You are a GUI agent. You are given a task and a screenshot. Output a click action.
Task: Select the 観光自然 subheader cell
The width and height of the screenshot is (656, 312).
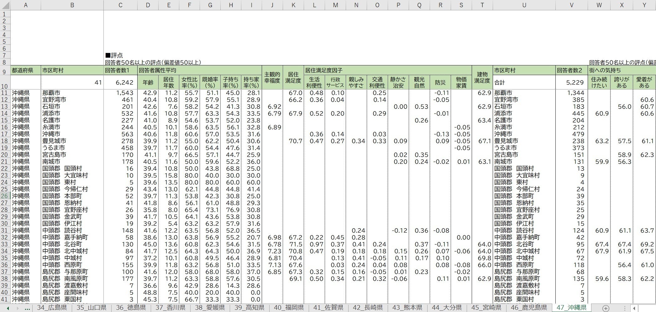click(x=419, y=82)
